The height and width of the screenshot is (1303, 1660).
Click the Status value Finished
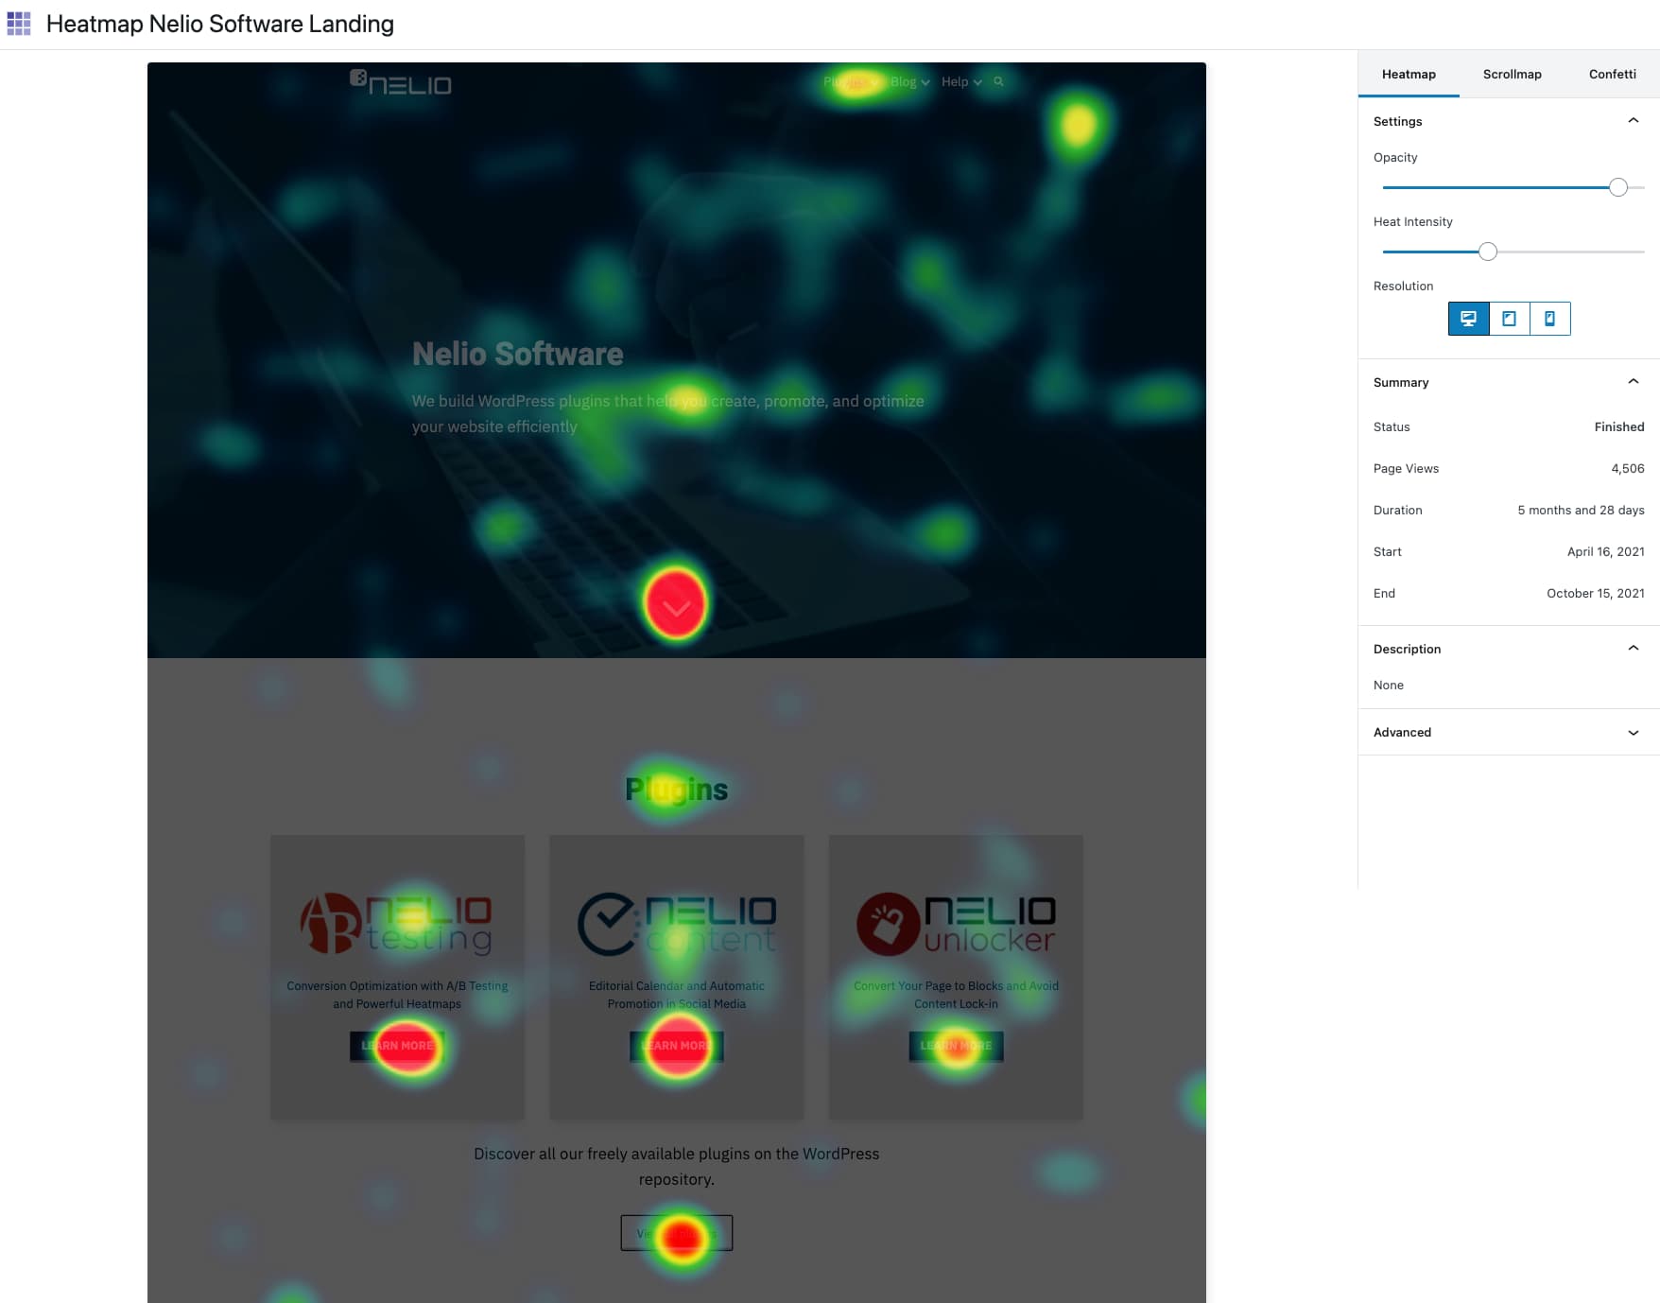coord(1618,427)
